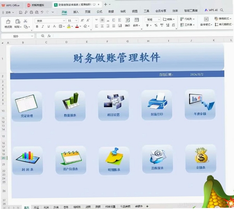Increase font size with A+ icon
This screenshot has height=209, width=234.
coord(82,20)
